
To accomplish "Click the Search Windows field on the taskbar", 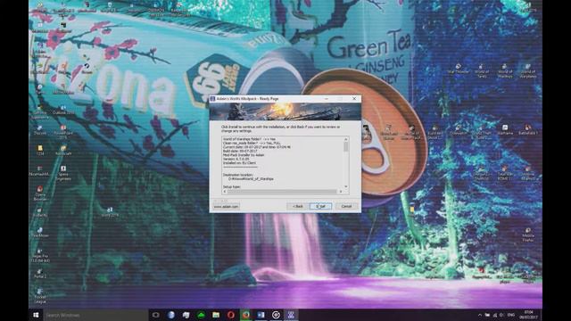I will pyautogui.click(x=95, y=315).
